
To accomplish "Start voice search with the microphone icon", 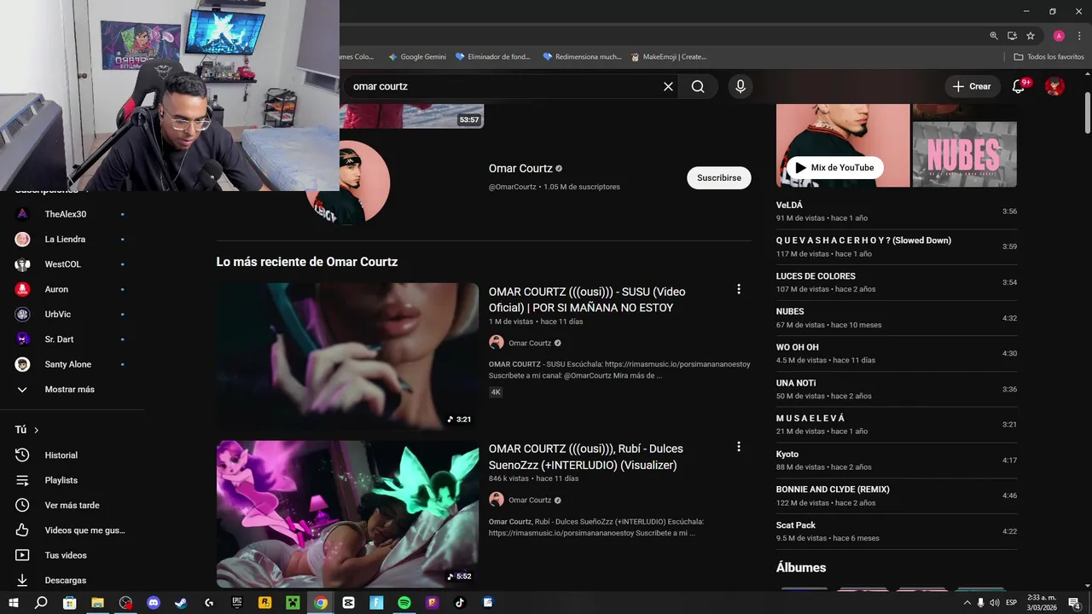I will [741, 86].
